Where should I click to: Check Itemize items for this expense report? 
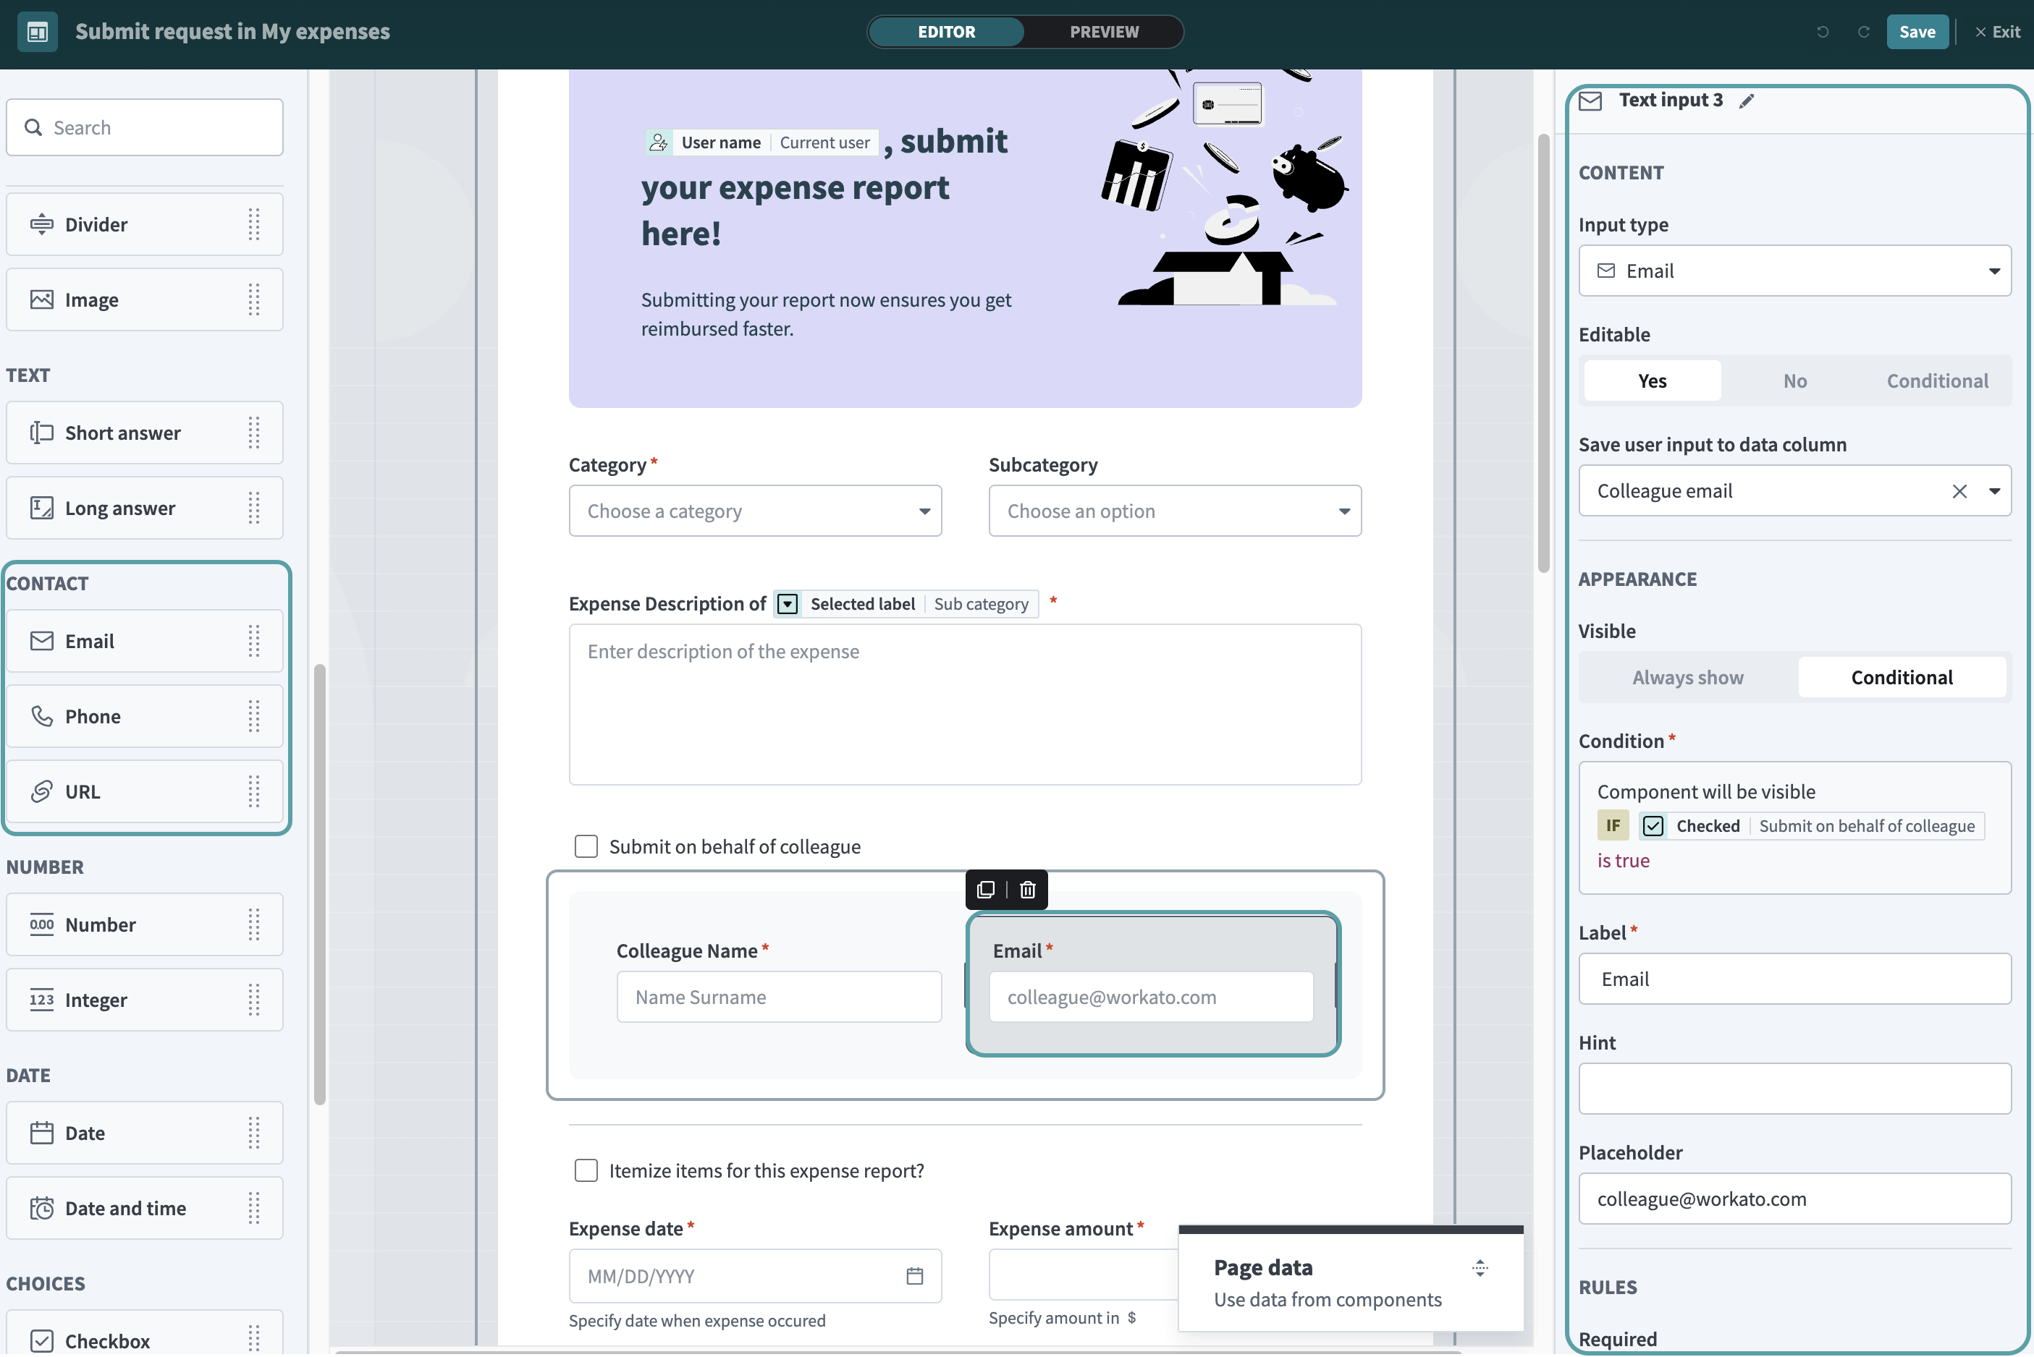pos(586,1171)
